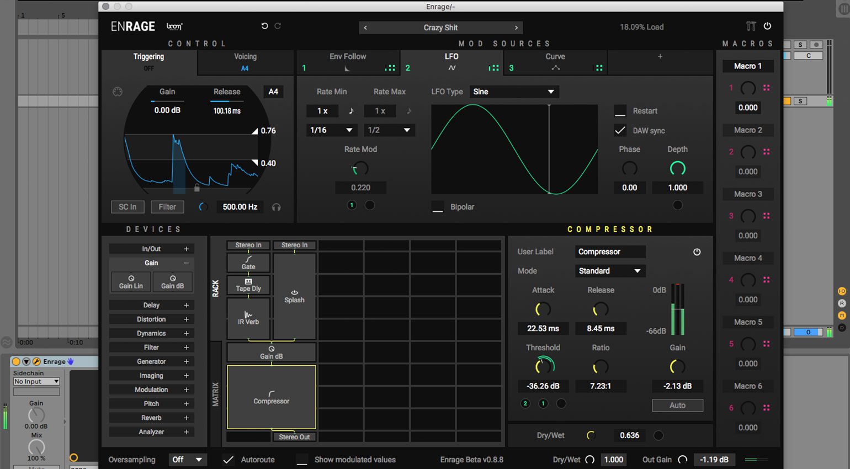Select the Gain dB device in the rack

pos(271,352)
